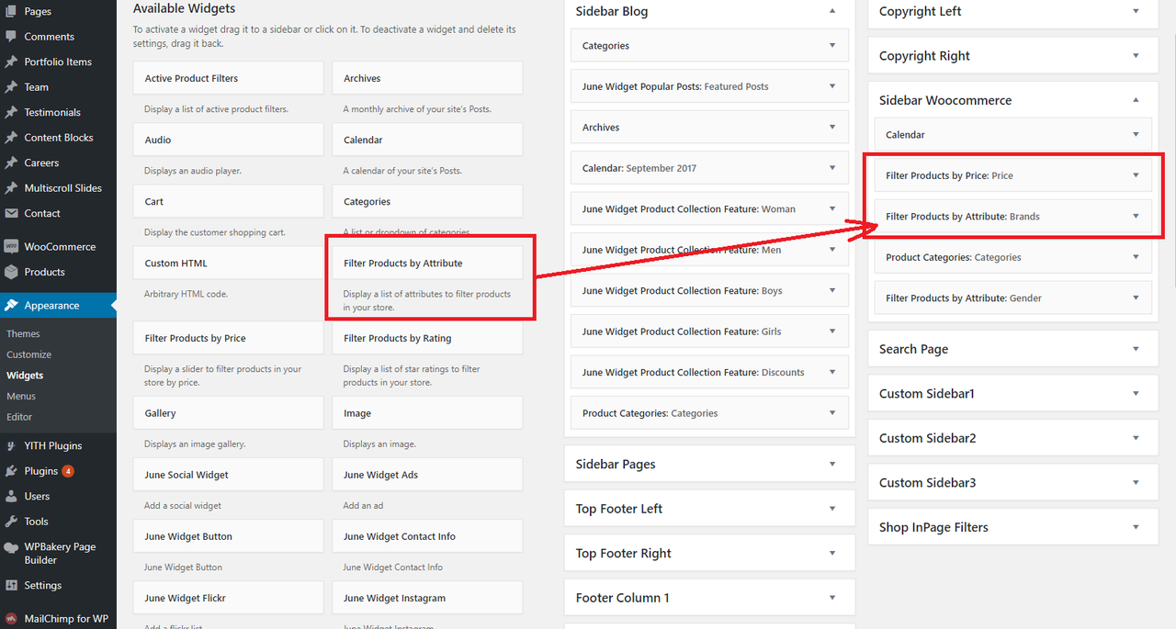Click the Portfolio Items pin icon

[x=11, y=62]
